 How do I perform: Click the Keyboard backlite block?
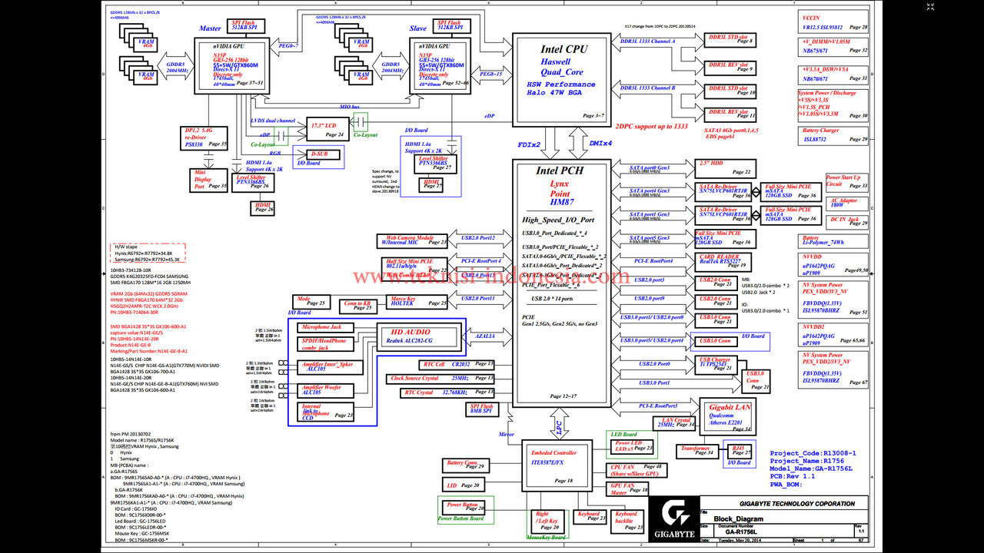tap(628, 520)
